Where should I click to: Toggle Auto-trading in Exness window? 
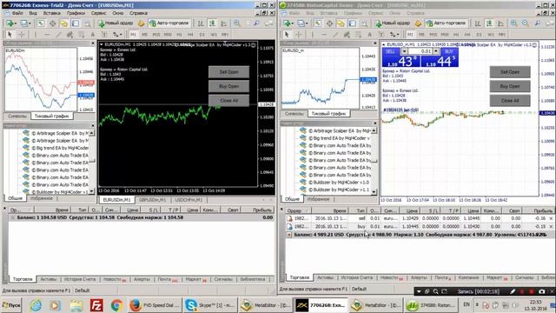pos(169,23)
